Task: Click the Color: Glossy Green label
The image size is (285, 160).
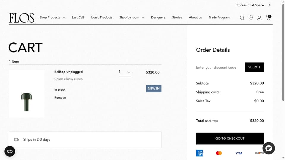Action: (x=68, y=79)
